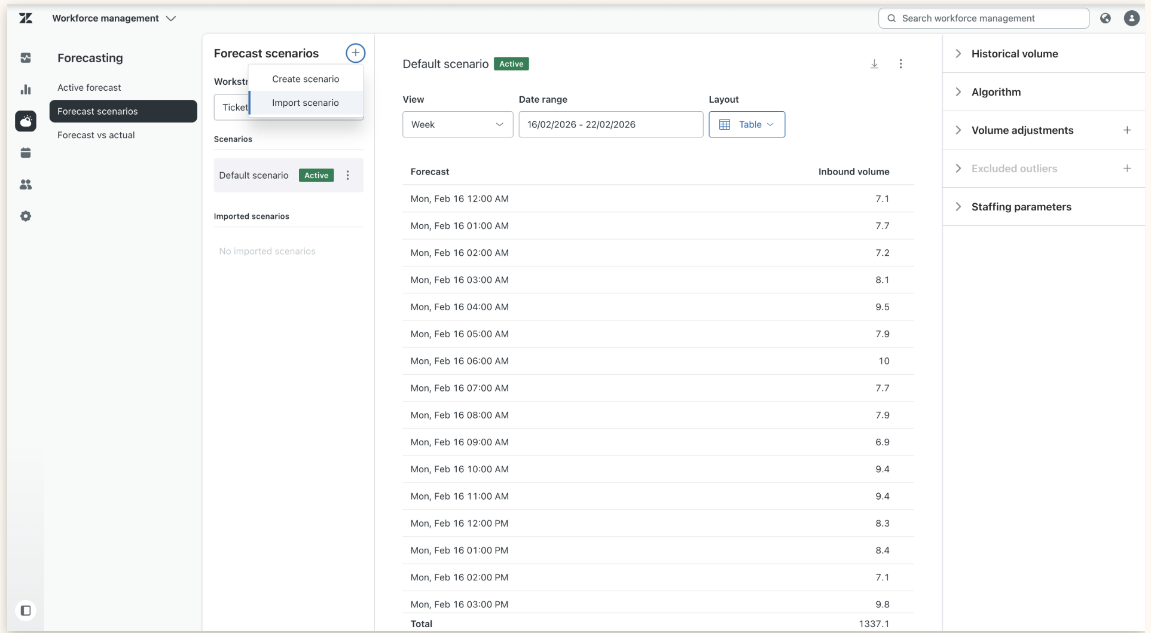This screenshot has height=633, width=1151.
Task: Open the team people sidebar icon
Action: pyautogui.click(x=26, y=185)
